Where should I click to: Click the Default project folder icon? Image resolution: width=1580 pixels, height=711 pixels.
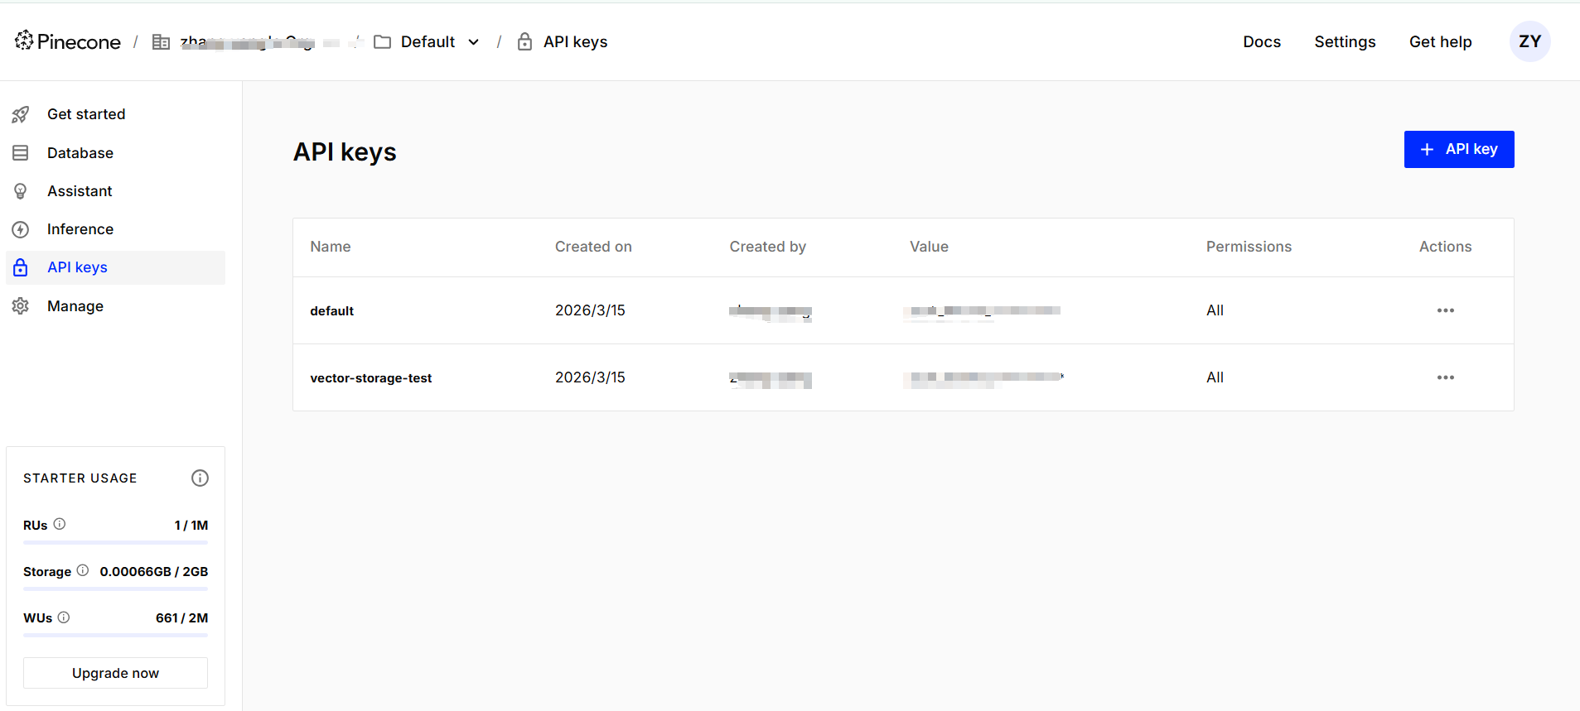[x=382, y=42]
